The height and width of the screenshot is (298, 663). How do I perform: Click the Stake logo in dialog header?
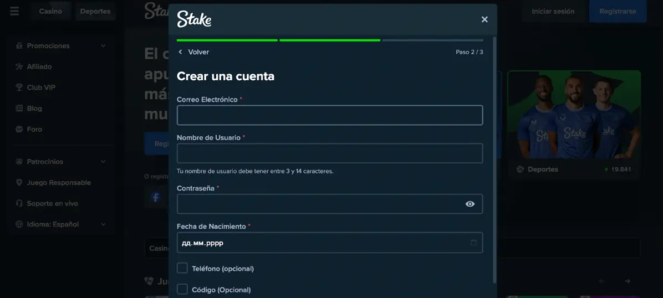[x=194, y=19]
